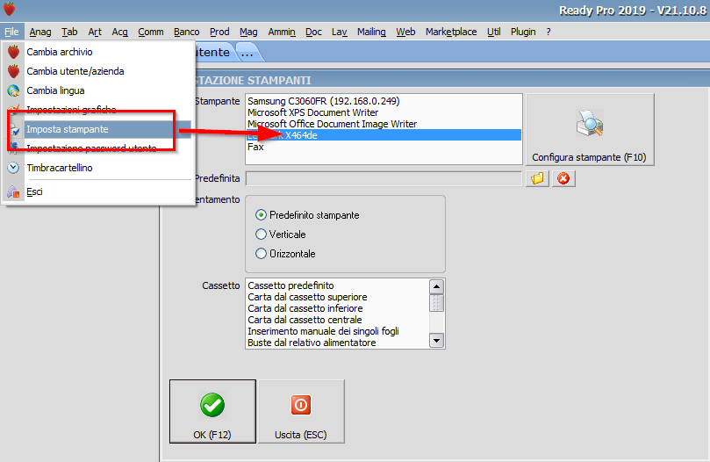Click the globe icon beside Cambia lingua

click(13, 90)
